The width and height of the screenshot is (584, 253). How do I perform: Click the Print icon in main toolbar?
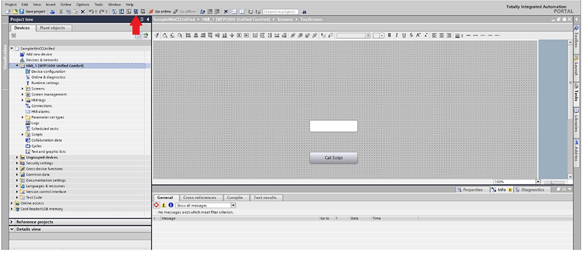(53, 12)
